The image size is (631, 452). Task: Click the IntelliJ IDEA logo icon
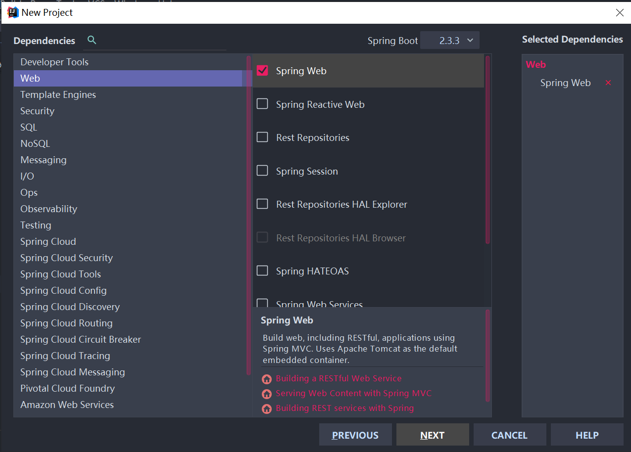(13, 12)
